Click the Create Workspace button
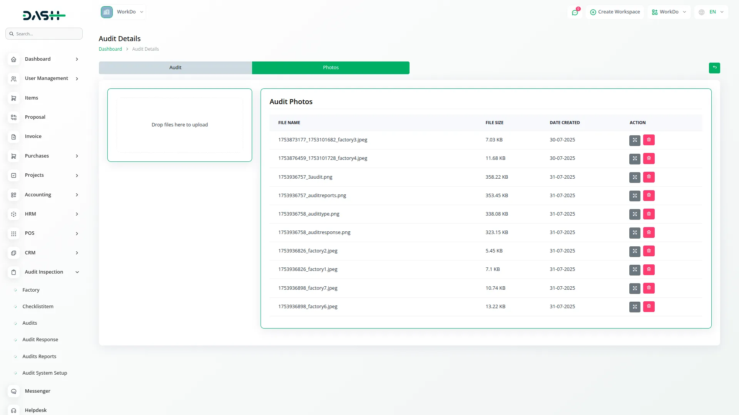Image resolution: width=739 pixels, height=415 pixels. tap(615, 12)
